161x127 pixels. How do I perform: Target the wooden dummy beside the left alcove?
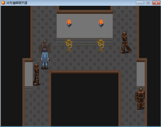tap(36, 74)
